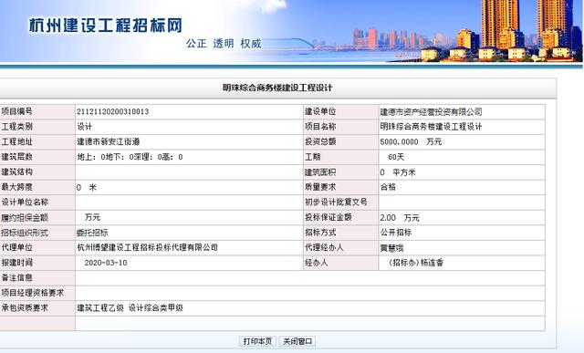Click the 工期 label
584x353 pixels.
coord(312,157)
